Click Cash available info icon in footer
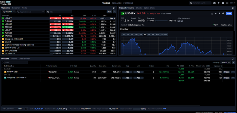Image resolution: width=237 pixels, height=113 pixels. (66, 109)
